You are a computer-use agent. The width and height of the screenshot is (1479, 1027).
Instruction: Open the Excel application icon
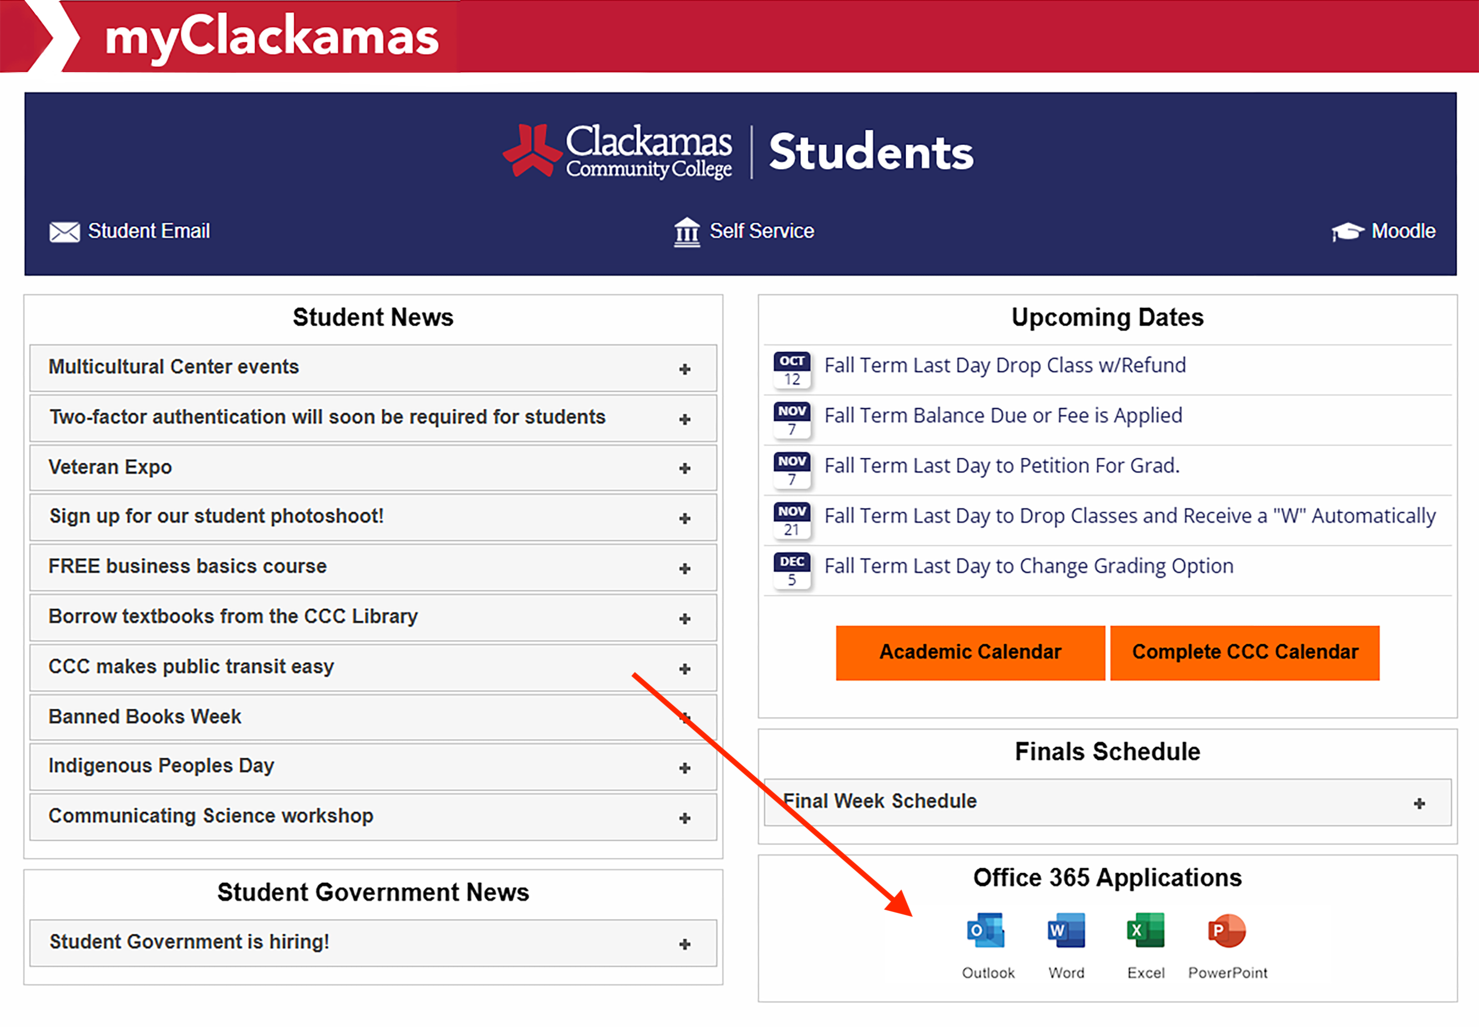coord(1146,930)
